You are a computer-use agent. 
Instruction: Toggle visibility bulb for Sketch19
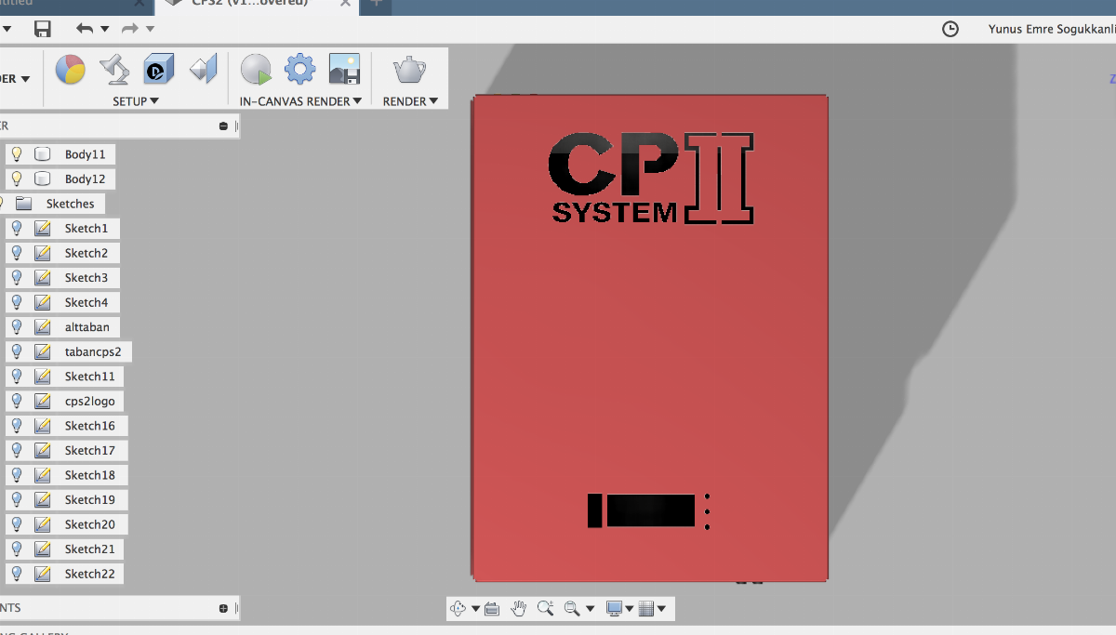coord(16,499)
